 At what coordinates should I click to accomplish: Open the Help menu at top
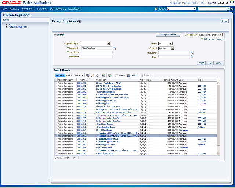click(x=203, y=3)
